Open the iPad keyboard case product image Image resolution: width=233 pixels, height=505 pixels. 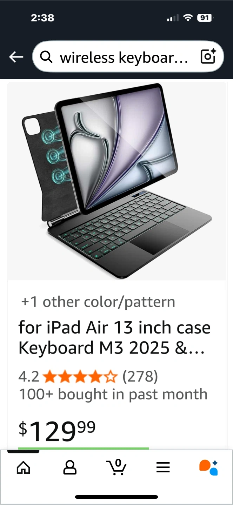(117, 181)
